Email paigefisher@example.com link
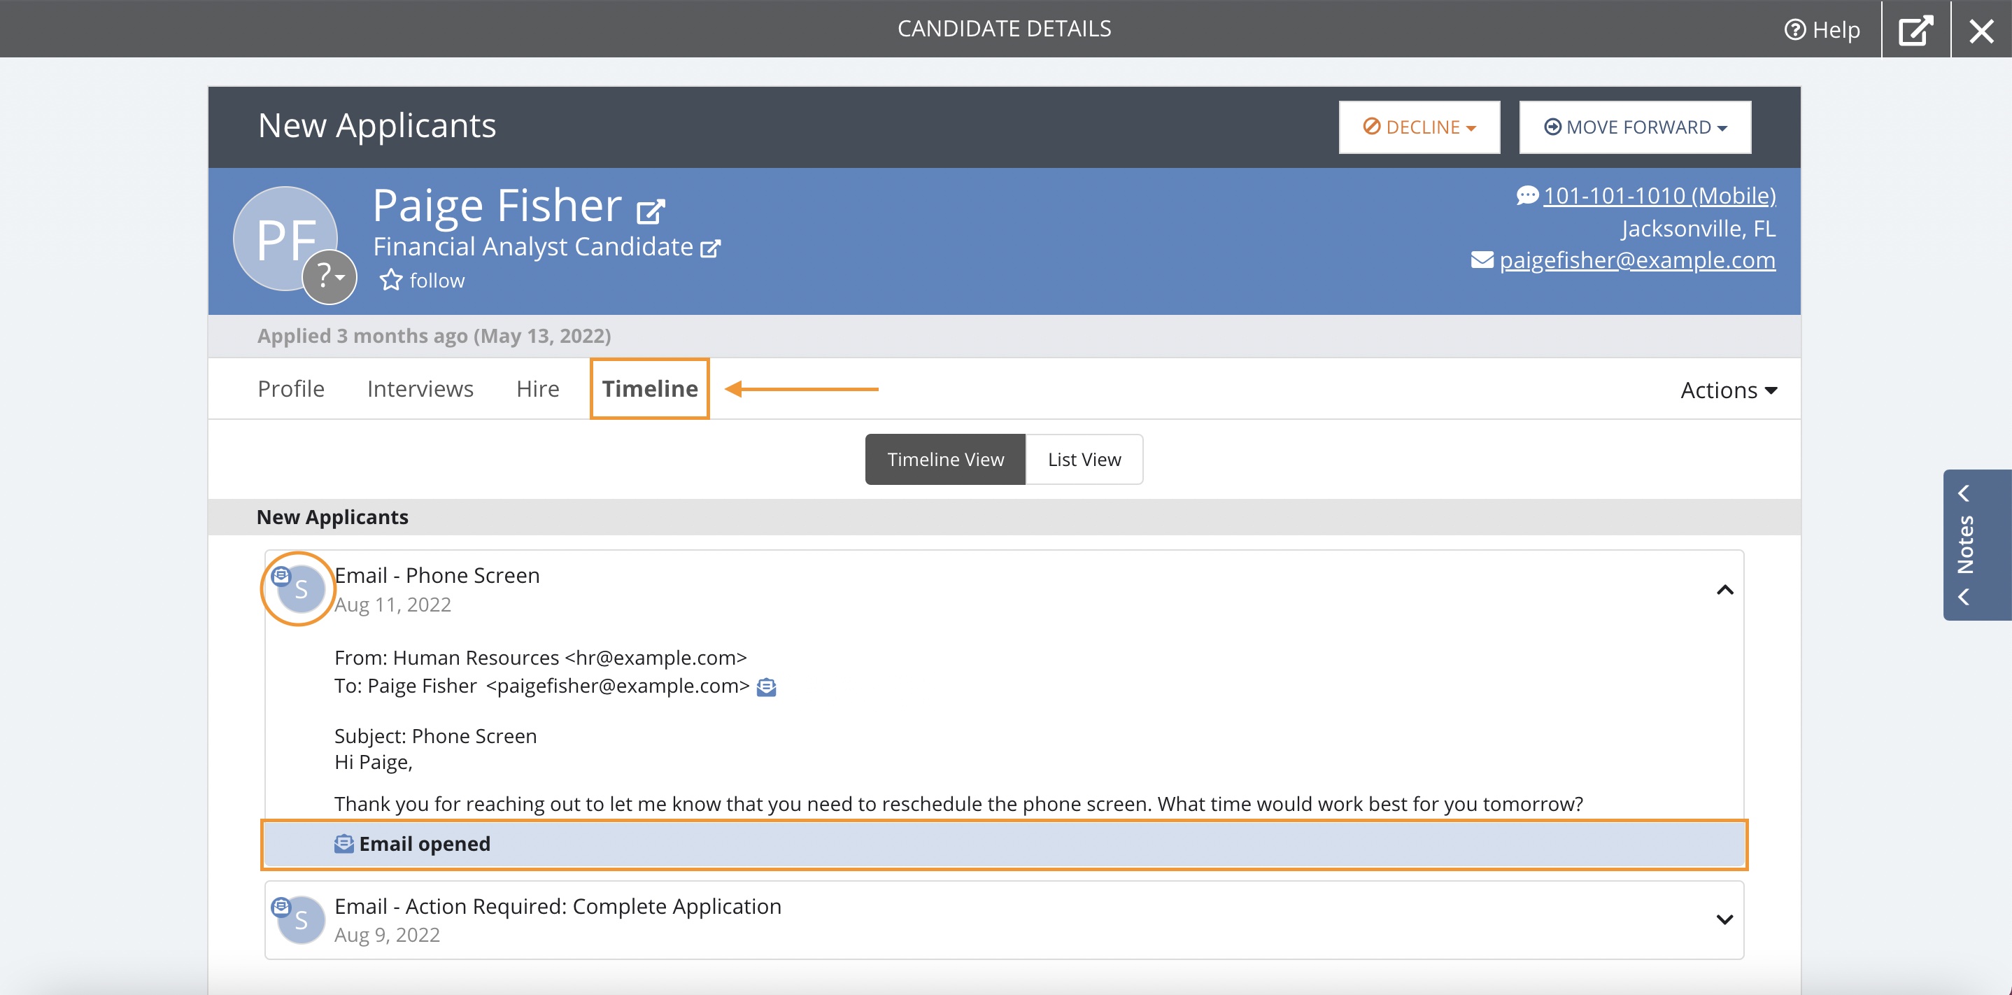The image size is (2012, 995). pyautogui.click(x=1637, y=260)
